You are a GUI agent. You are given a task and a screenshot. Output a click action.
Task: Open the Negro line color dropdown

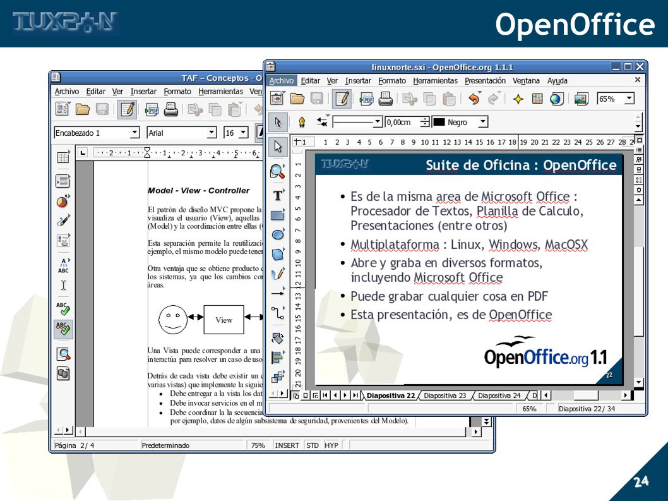482,123
